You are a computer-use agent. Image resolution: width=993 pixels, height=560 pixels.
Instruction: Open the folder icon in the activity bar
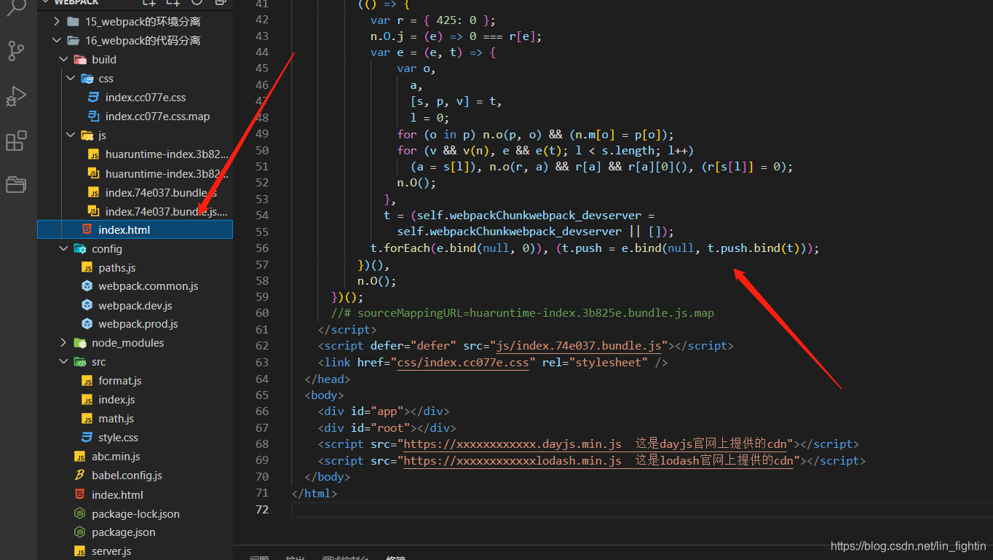click(16, 184)
